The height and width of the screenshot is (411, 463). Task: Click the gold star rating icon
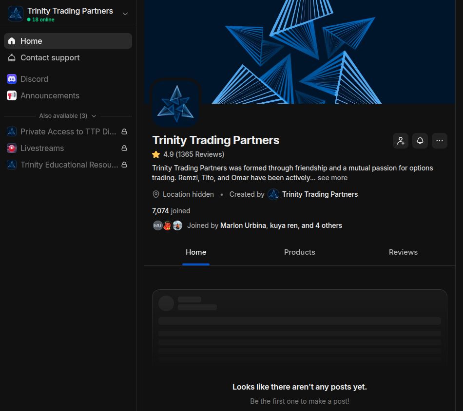tap(156, 154)
